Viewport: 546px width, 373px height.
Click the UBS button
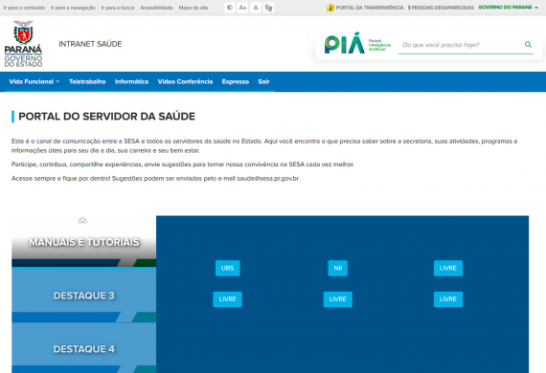point(227,268)
